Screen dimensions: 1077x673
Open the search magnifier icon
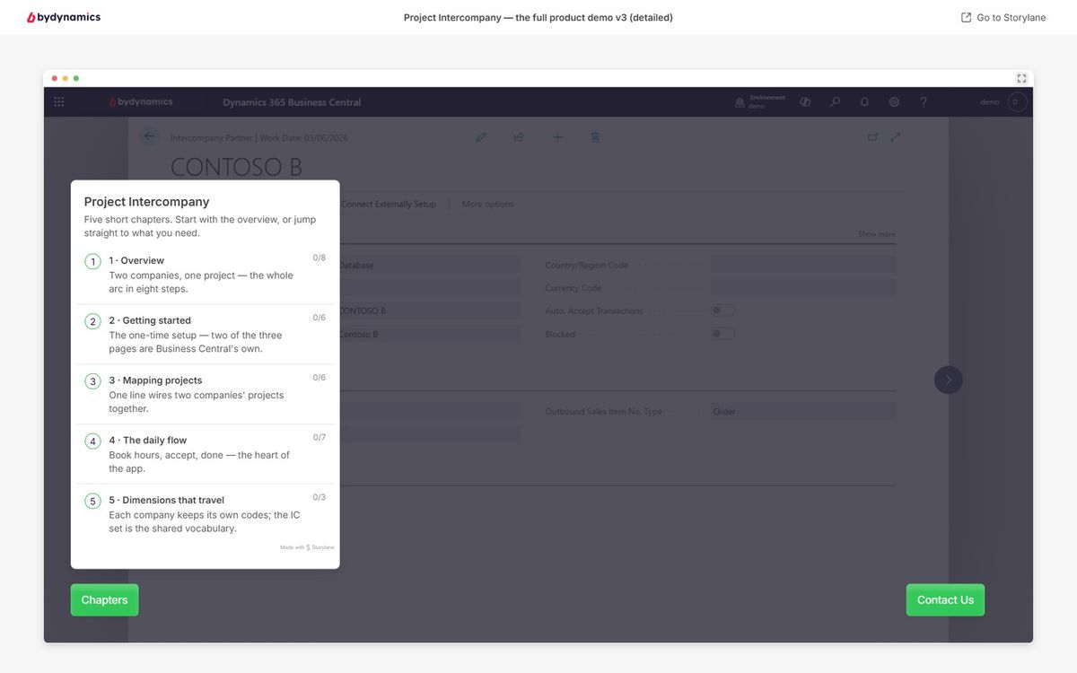point(835,102)
